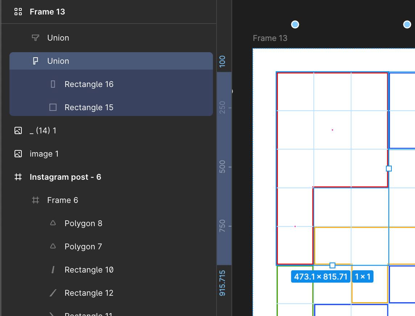This screenshot has height=316, width=415.
Task: Select the first Union layer label
Action: [58, 38]
